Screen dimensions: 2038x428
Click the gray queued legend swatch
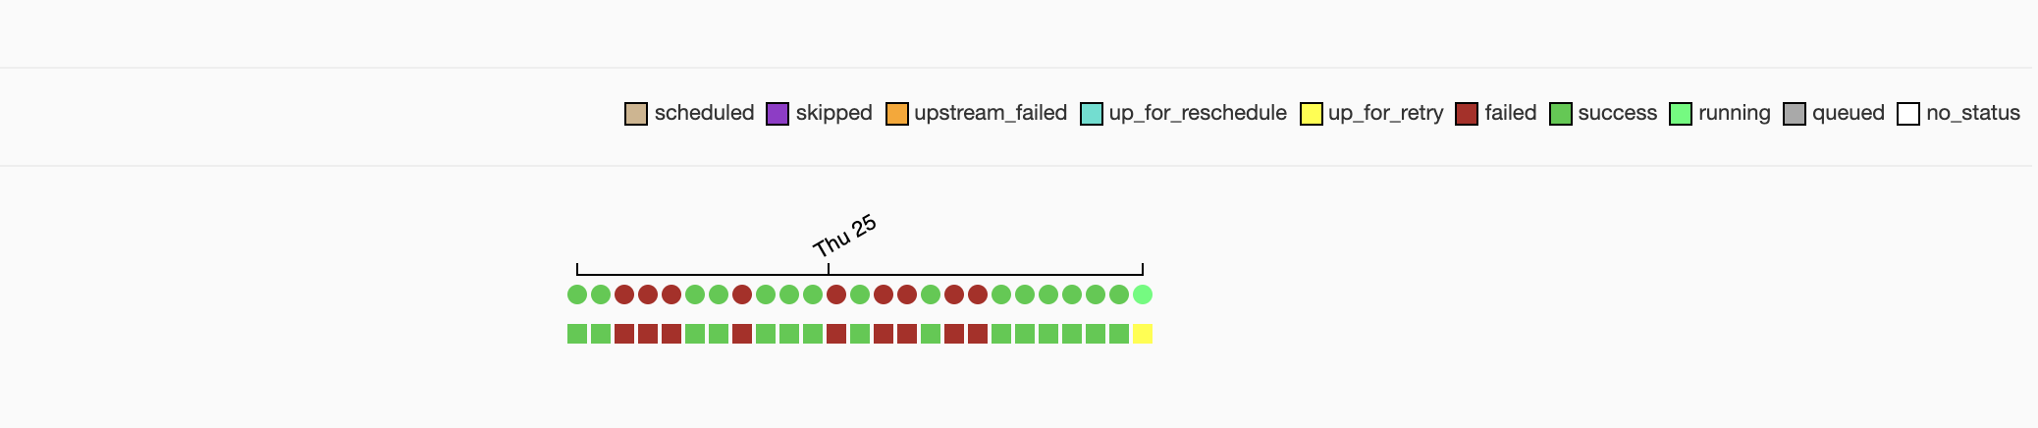[x=1795, y=114]
